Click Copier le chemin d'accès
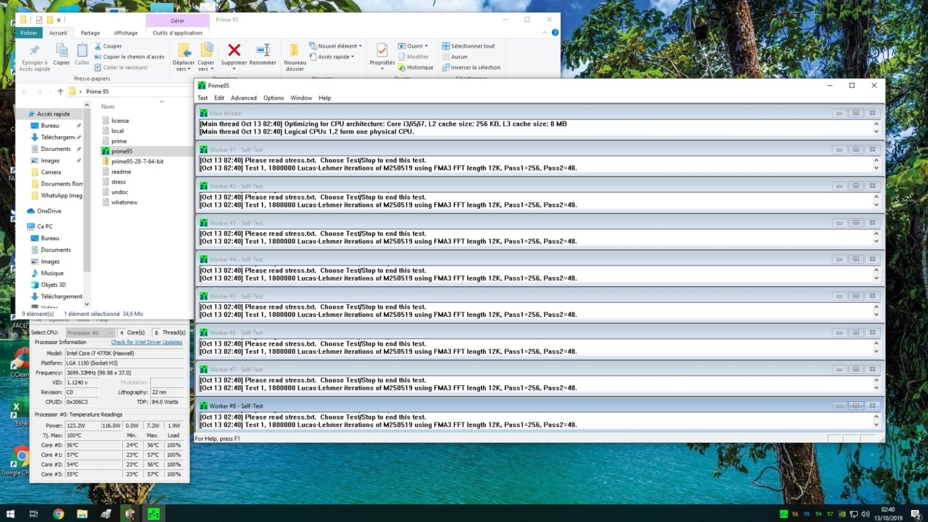928x522 pixels. point(130,57)
